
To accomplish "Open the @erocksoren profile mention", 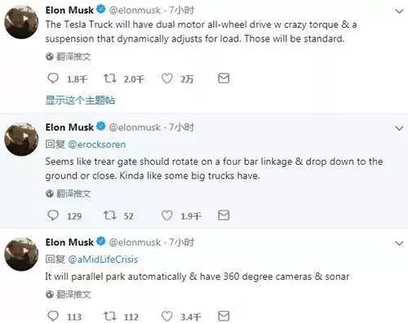I will point(96,144).
